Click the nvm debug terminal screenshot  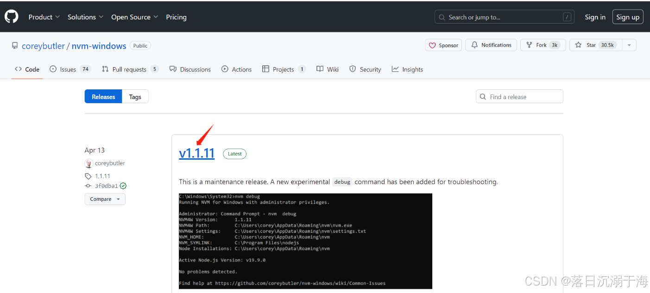click(x=305, y=241)
